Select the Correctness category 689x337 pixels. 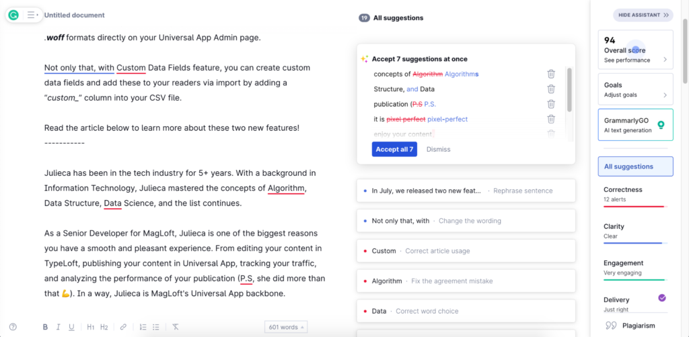(x=635, y=195)
